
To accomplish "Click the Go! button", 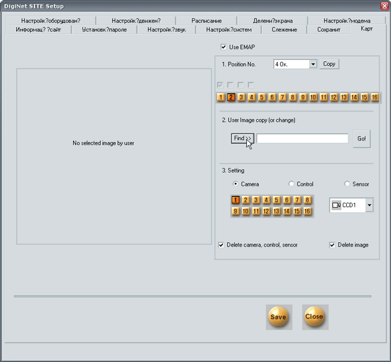I will pyautogui.click(x=362, y=139).
